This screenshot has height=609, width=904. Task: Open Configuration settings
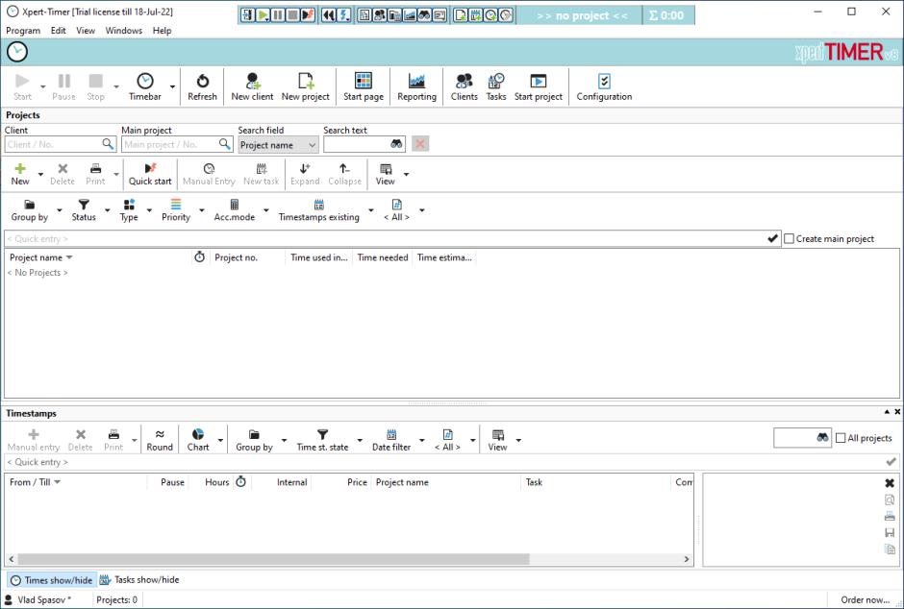(604, 86)
